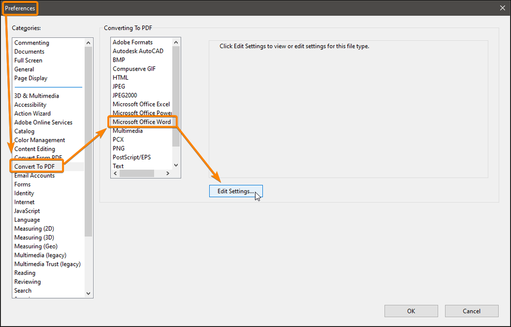This screenshot has width=511, height=327.
Task: Click file format list scroll up arrow
Action: pos(176,42)
